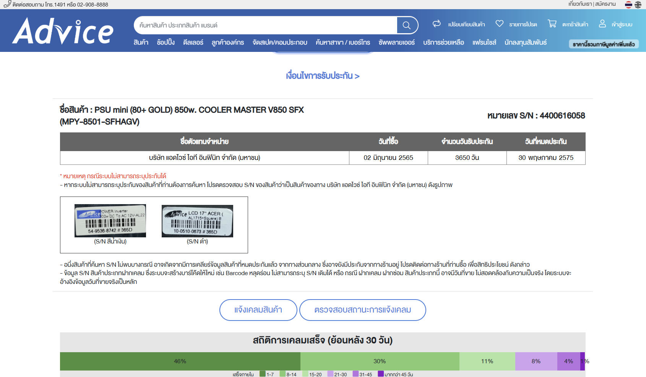Viewport: 646px width, 377px height.
Task: Click the phone contact icon
Action: click(7, 4)
